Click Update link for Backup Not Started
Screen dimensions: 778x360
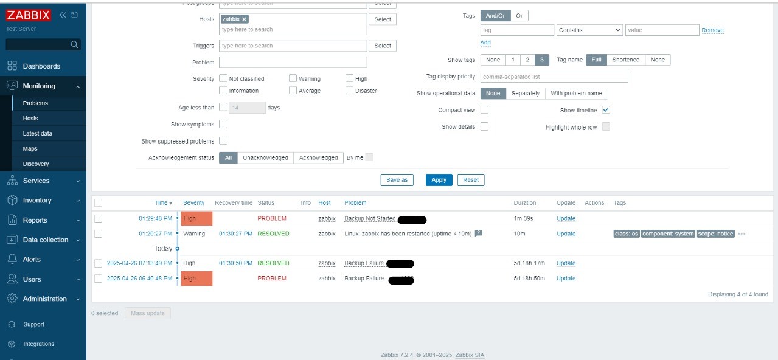[x=566, y=218]
